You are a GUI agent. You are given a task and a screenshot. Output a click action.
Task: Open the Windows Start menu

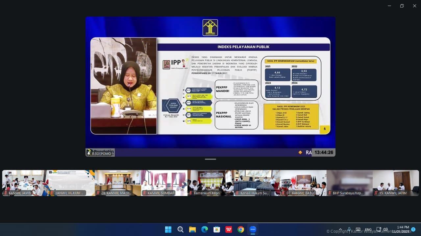[168, 229]
